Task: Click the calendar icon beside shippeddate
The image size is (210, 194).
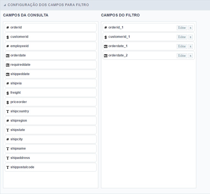Action: click(8, 74)
